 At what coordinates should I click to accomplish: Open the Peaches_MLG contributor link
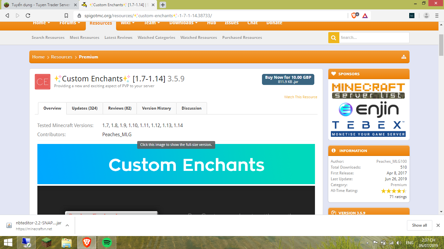117,135
